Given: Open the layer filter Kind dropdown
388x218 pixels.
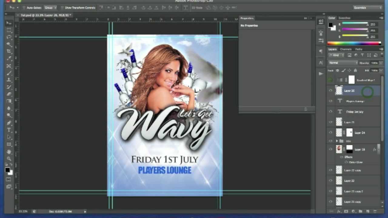Looking at the screenshot, I should pos(337,55).
